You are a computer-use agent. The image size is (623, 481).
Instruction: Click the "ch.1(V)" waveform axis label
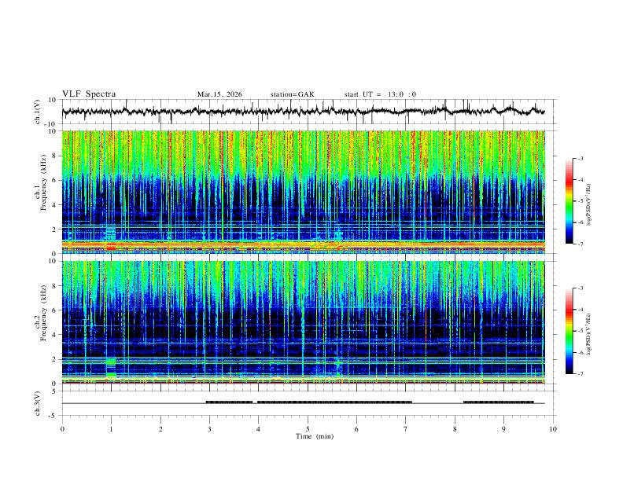tap(38, 112)
